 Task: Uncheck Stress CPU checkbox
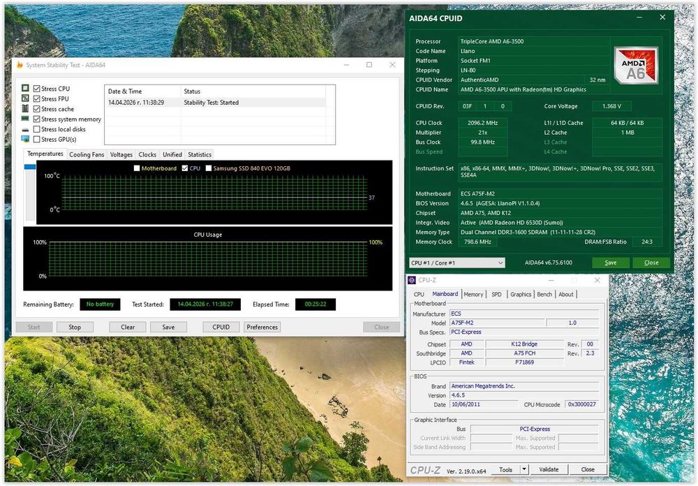pos(37,89)
